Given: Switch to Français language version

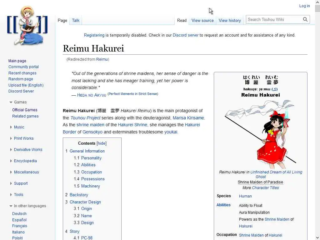Looking at the screenshot, I should click(x=20, y=226).
